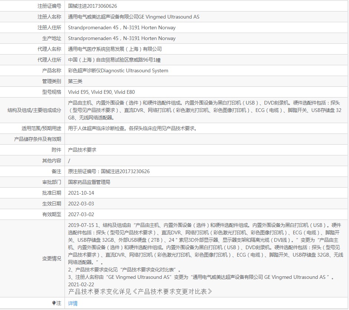Click the 型号规格 label
Viewport: 349px width, 310px height.
(x=52, y=92)
